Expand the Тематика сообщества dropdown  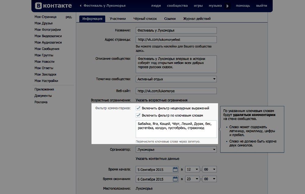(176, 79)
